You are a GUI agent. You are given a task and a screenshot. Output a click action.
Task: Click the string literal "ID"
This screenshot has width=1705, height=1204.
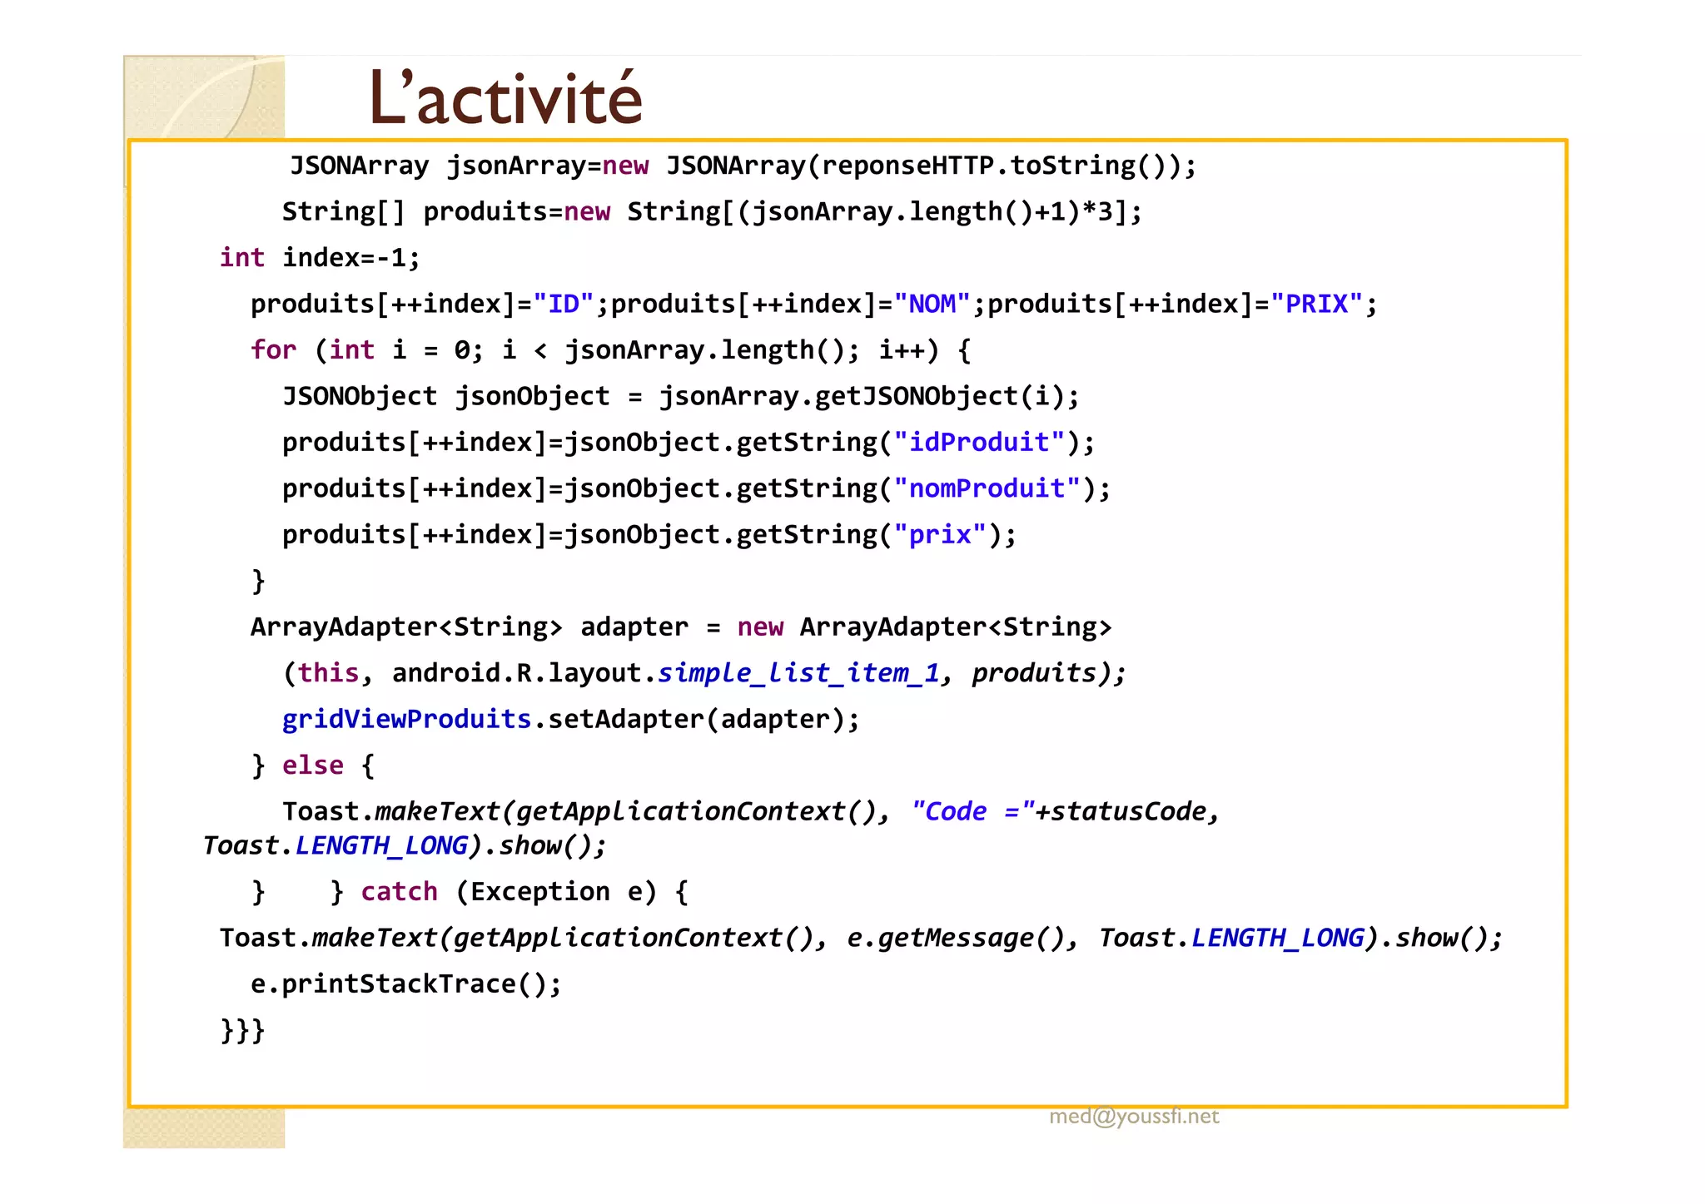tap(564, 304)
